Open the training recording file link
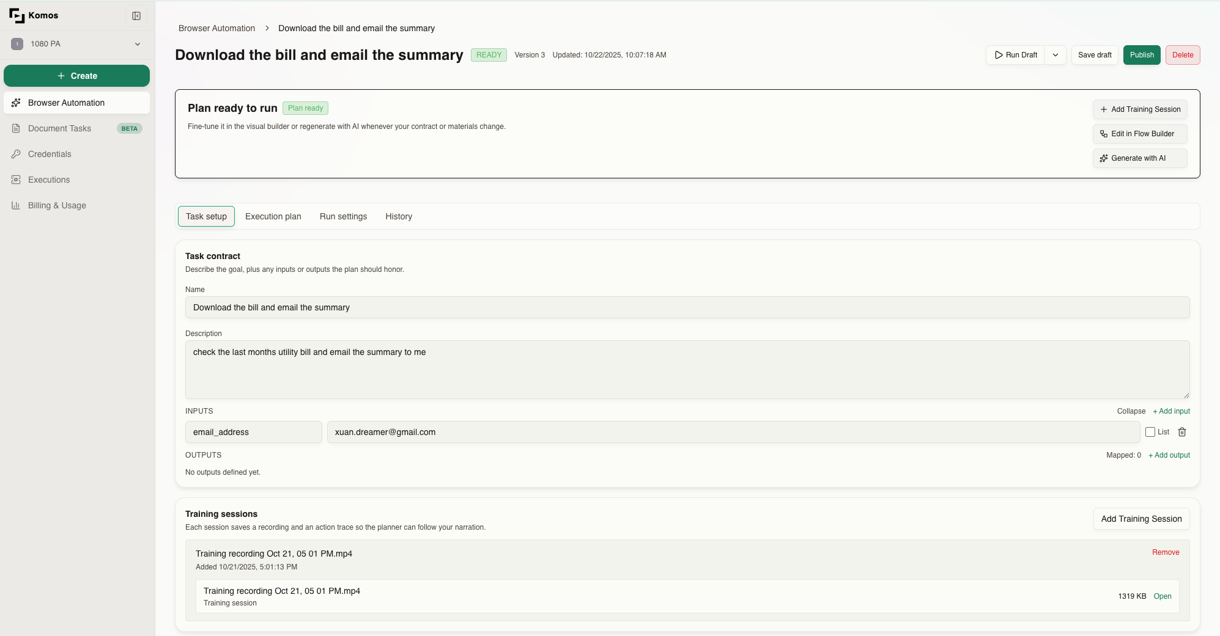This screenshot has width=1220, height=636. tap(1162, 596)
